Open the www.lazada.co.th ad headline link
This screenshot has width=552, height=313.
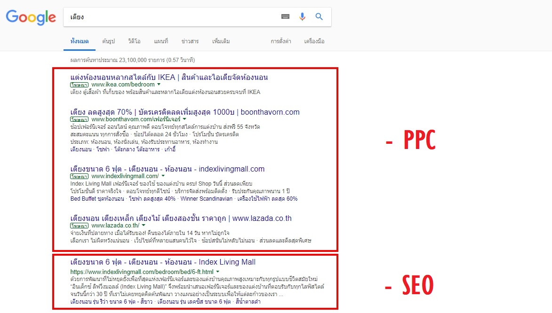click(181, 218)
